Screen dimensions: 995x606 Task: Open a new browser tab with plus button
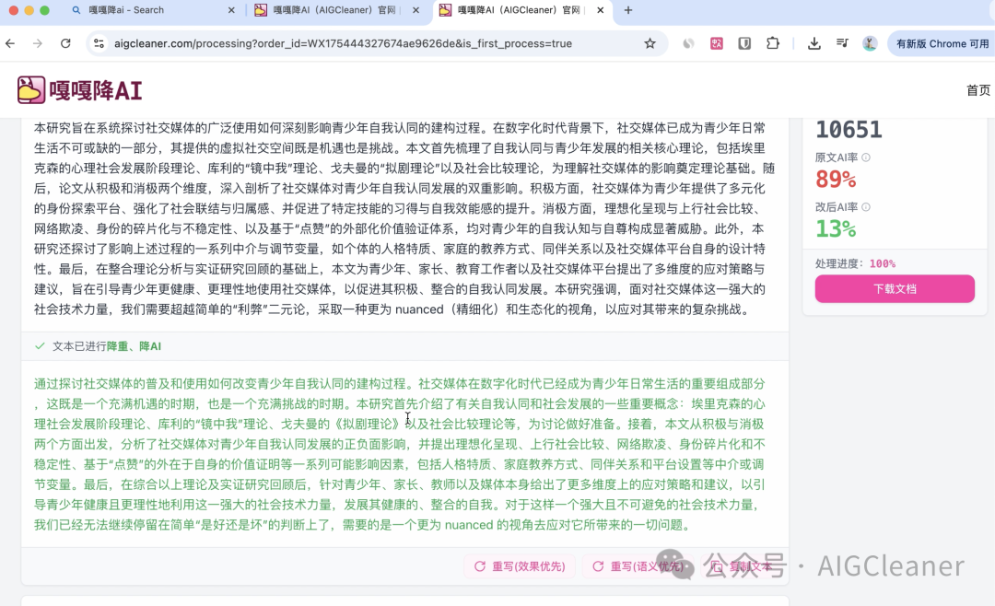point(627,12)
